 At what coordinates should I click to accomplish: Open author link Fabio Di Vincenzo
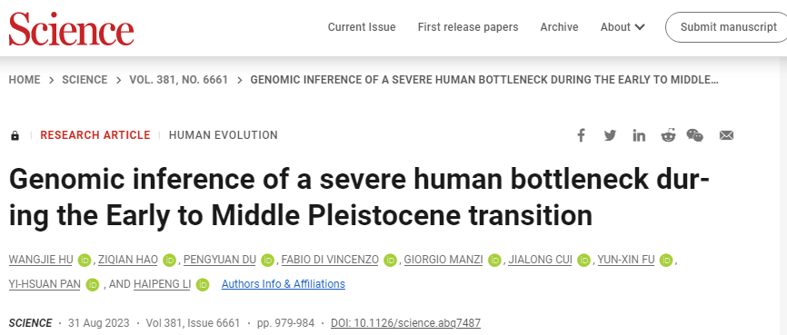click(x=330, y=260)
